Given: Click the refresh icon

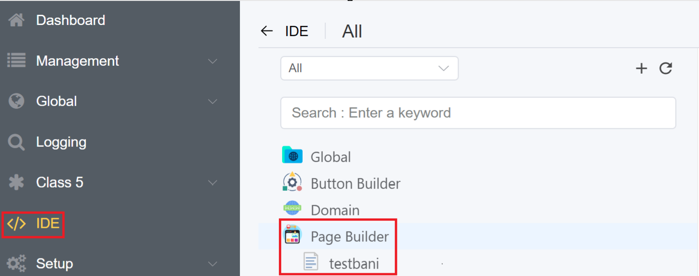Looking at the screenshot, I should click(666, 69).
